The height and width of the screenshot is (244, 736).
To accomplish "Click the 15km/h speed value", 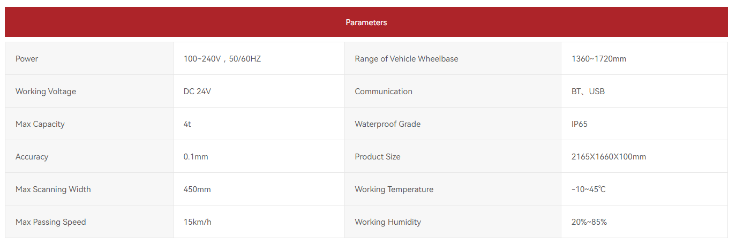I will coord(197,222).
